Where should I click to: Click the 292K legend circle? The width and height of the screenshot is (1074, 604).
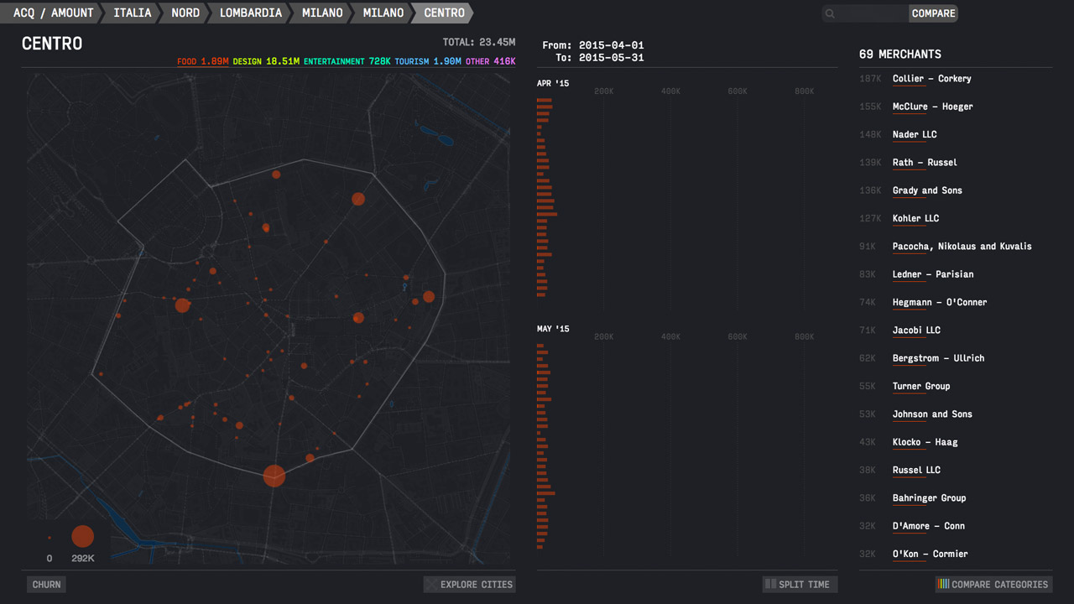tap(82, 536)
